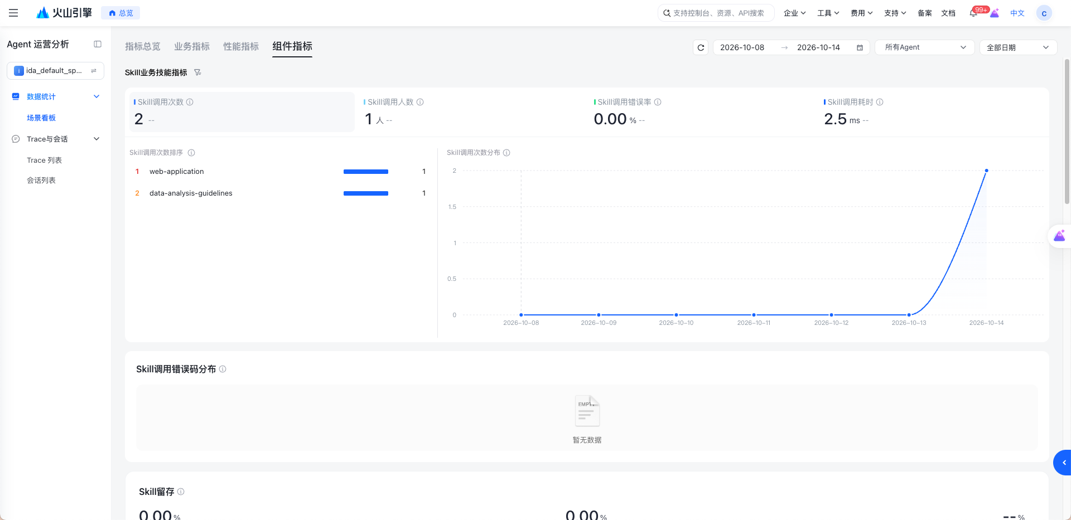The width and height of the screenshot is (1071, 520).
Task: Click the 总览 home button
Action: 120,13
